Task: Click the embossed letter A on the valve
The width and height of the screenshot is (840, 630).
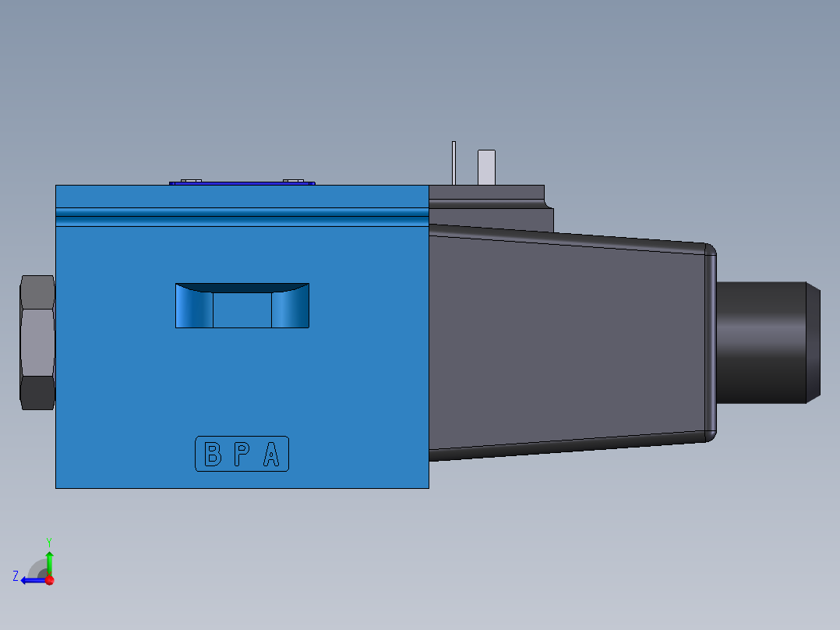Action: [x=271, y=454]
